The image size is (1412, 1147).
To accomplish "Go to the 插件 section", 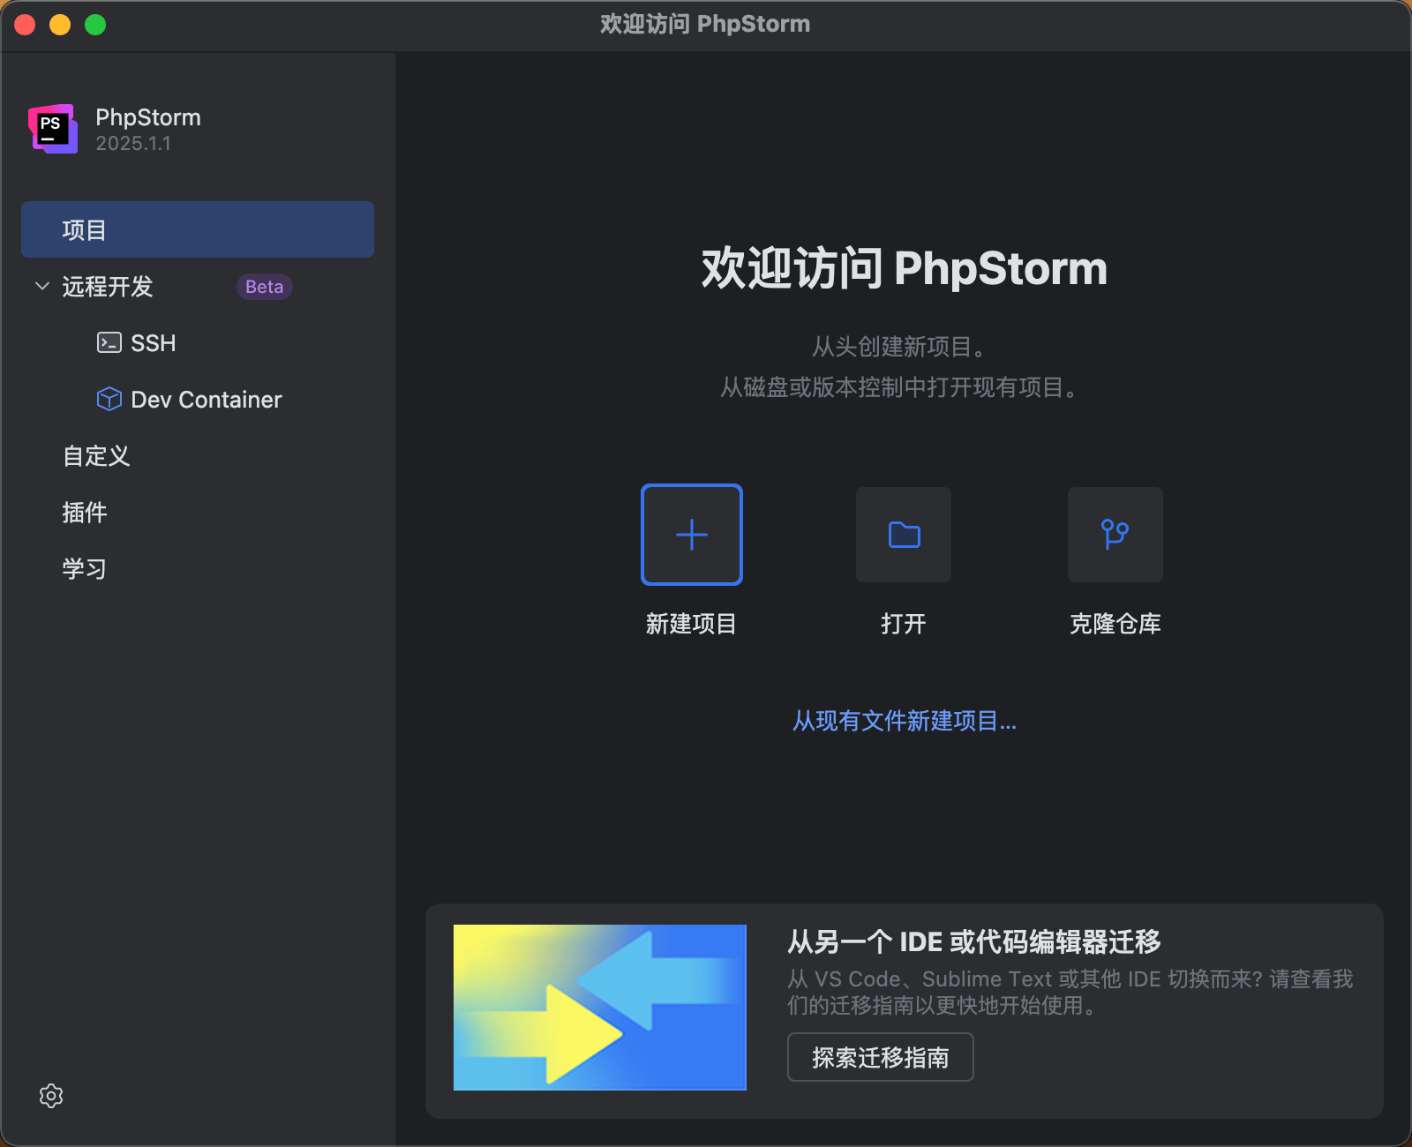I will click(85, 513).
